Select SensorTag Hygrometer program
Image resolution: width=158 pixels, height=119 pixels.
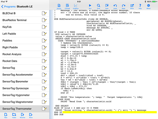point(25,95)
